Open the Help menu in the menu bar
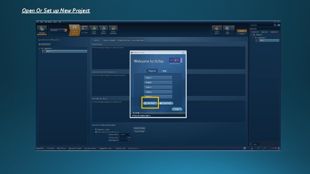The image size is (310, 174). [60, 22]
